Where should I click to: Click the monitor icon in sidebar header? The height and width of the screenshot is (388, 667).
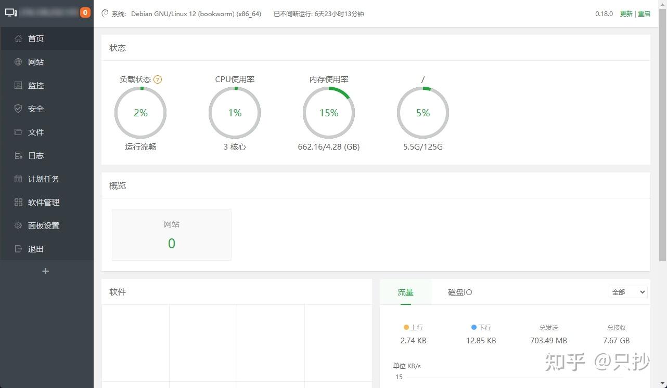(11, 13)
